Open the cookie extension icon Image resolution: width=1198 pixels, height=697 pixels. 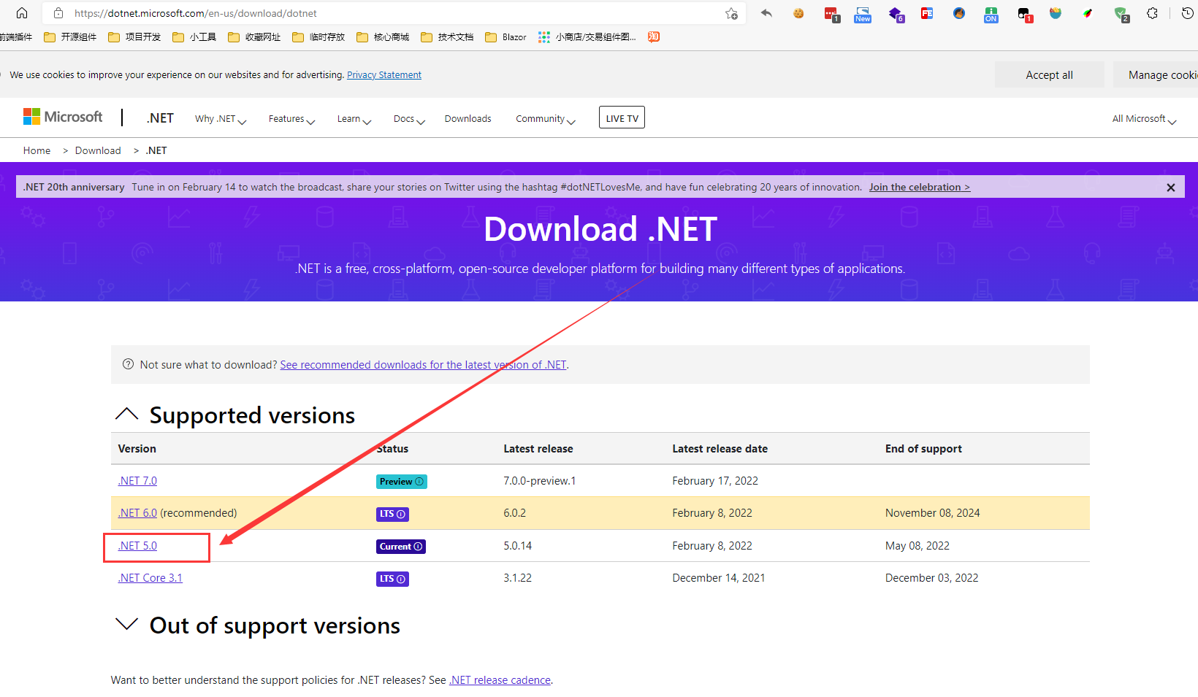[798, 13]
